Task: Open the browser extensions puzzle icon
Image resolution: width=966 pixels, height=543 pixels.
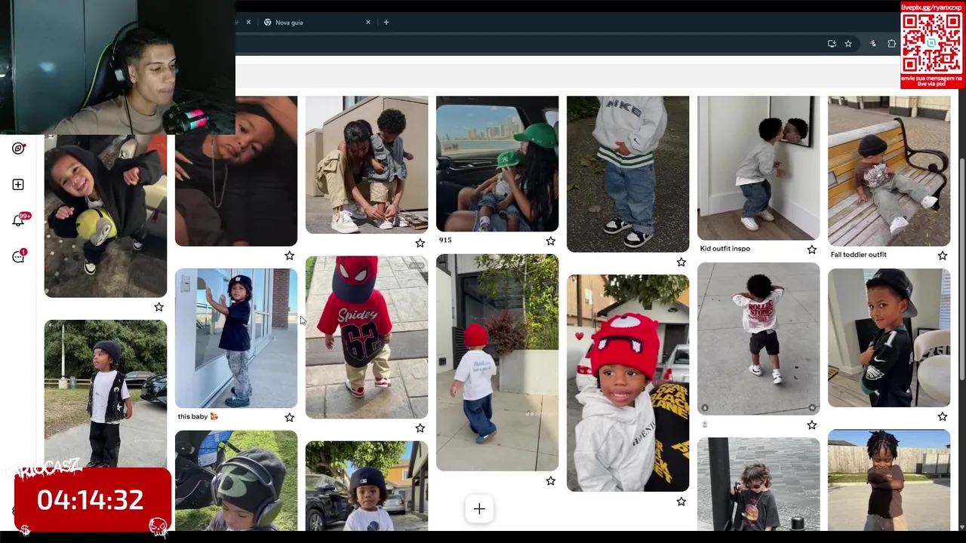Action: tap(891, 44)
